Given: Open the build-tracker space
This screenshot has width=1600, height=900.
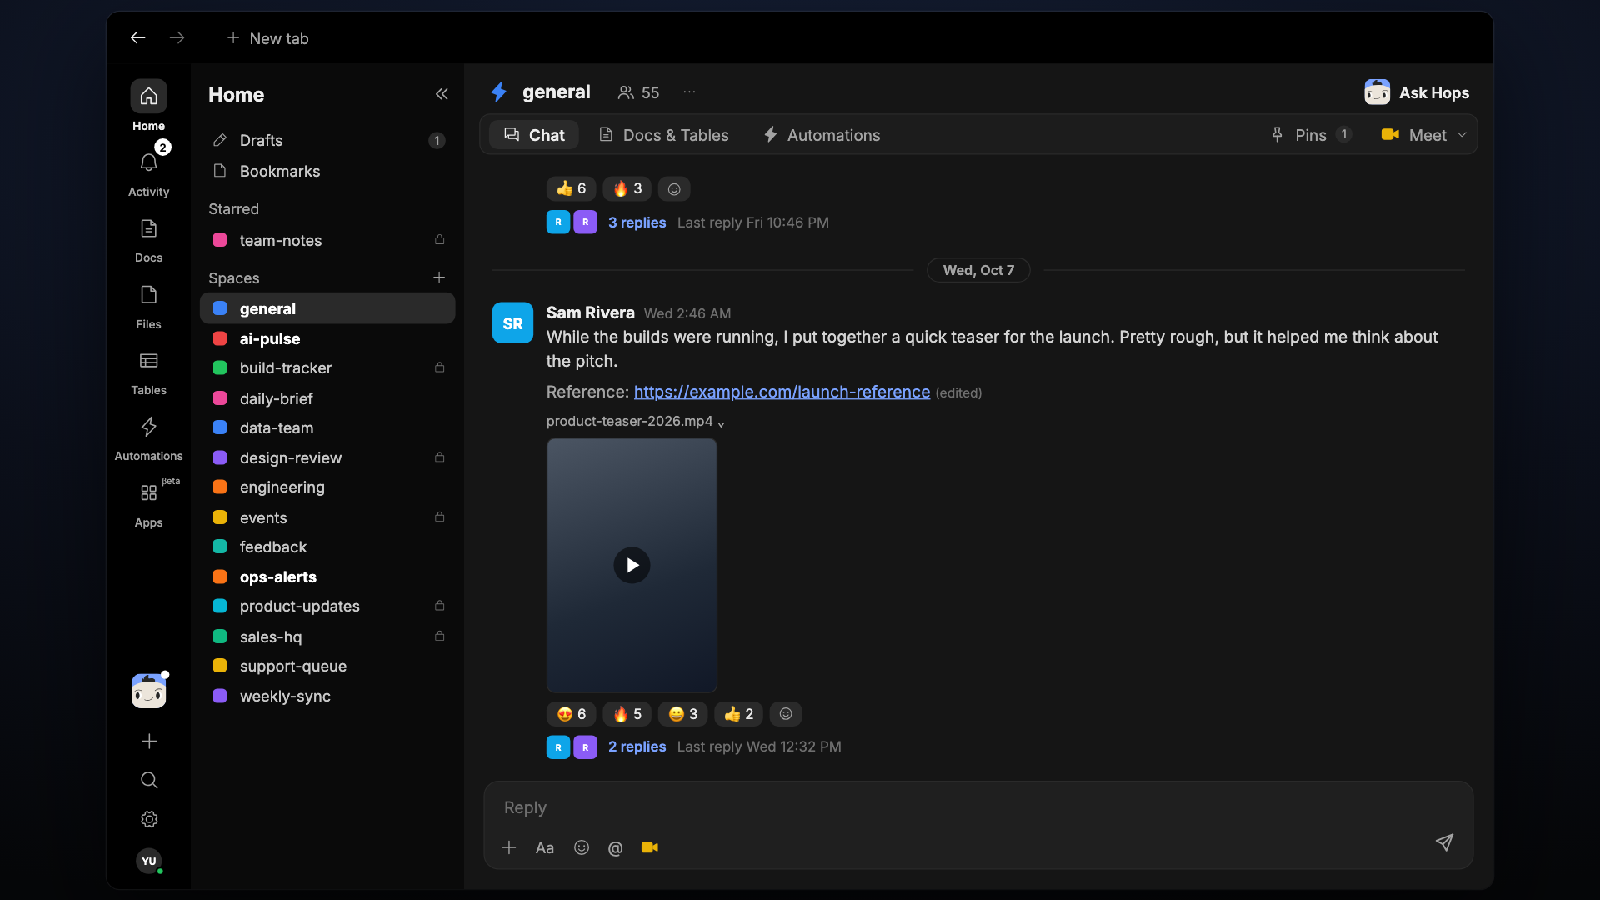Looking at the screenshot, I should coord(327,367).
